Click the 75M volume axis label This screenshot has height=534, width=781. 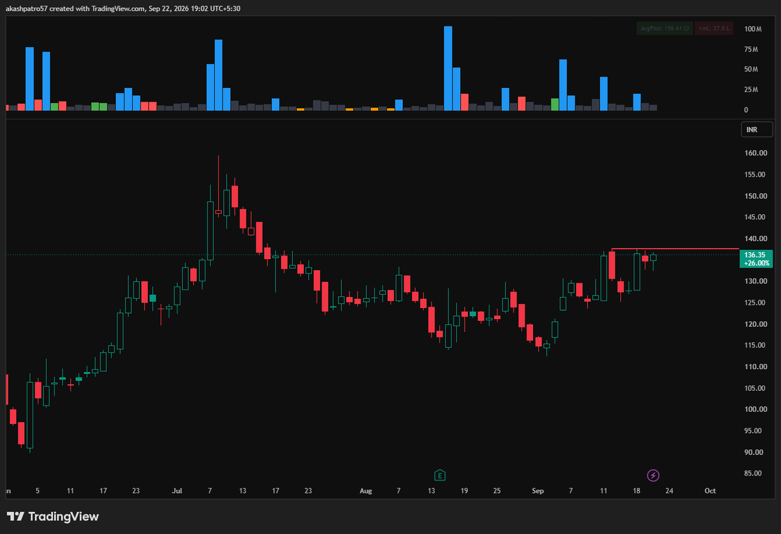point(752,49)
